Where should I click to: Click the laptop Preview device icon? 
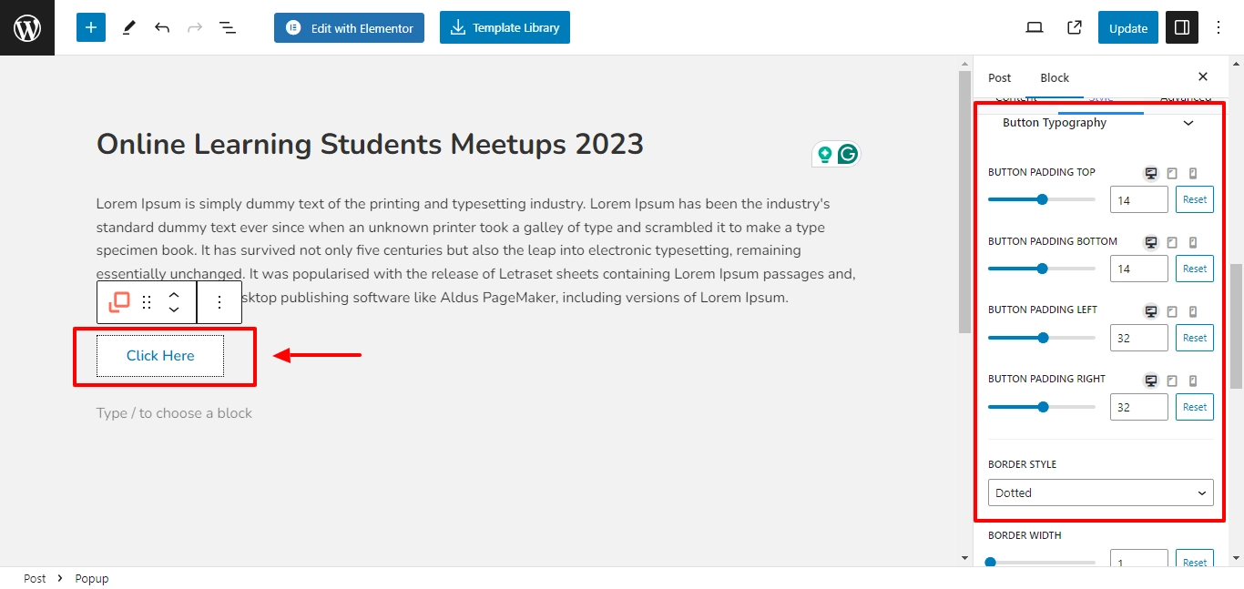[1035, 28]
